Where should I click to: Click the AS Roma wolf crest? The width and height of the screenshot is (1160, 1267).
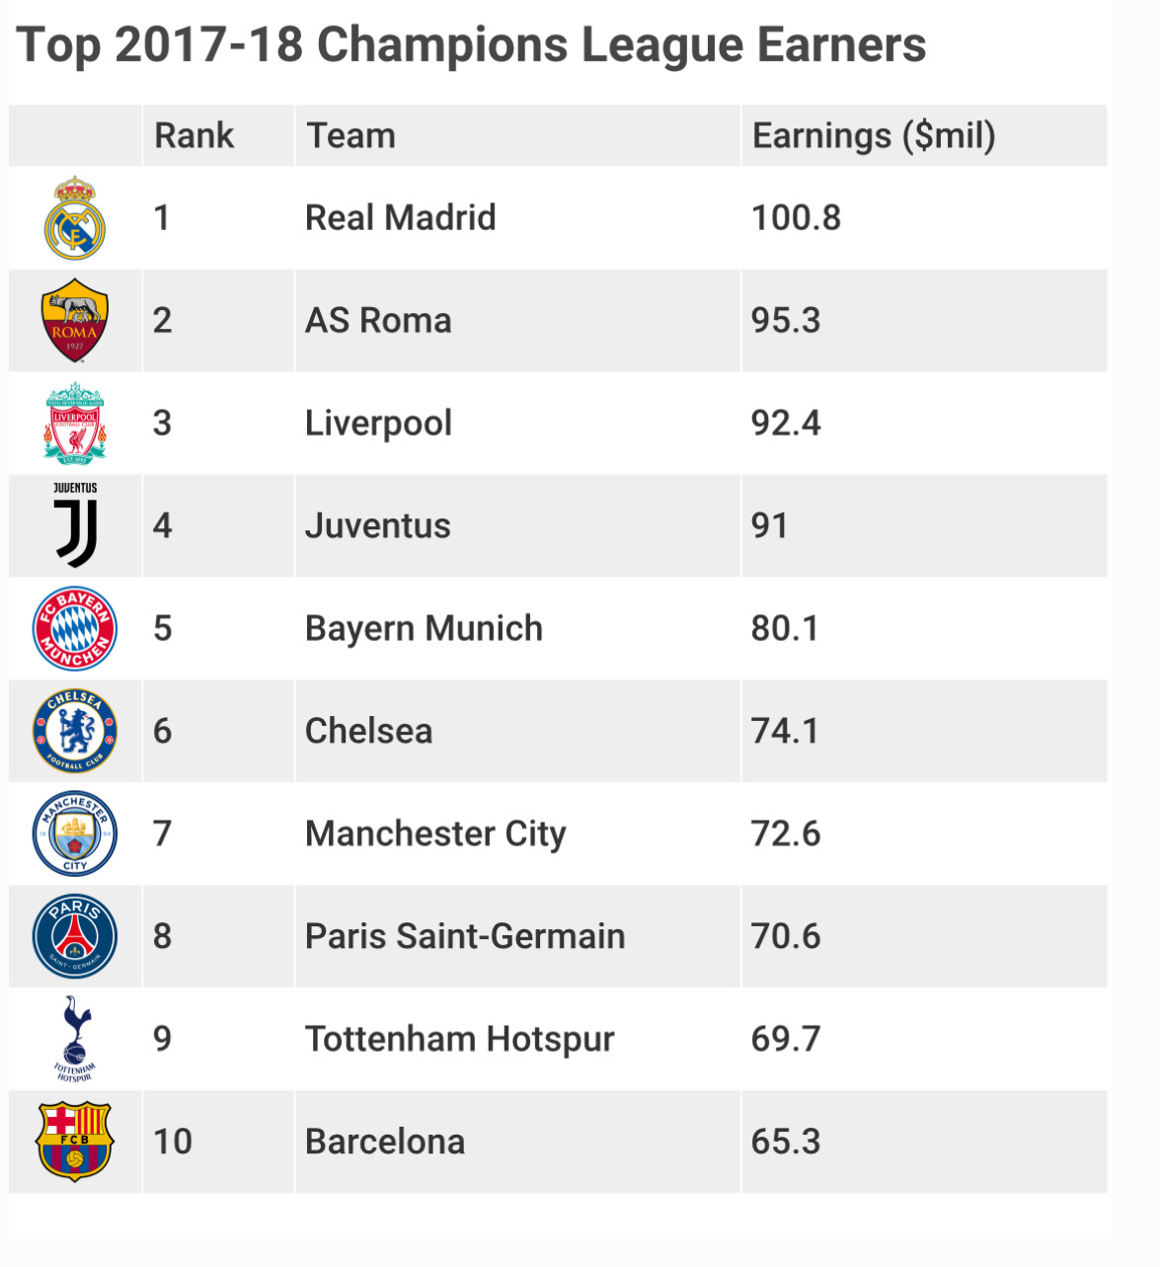pyautogui.click(x=75, y=321)
